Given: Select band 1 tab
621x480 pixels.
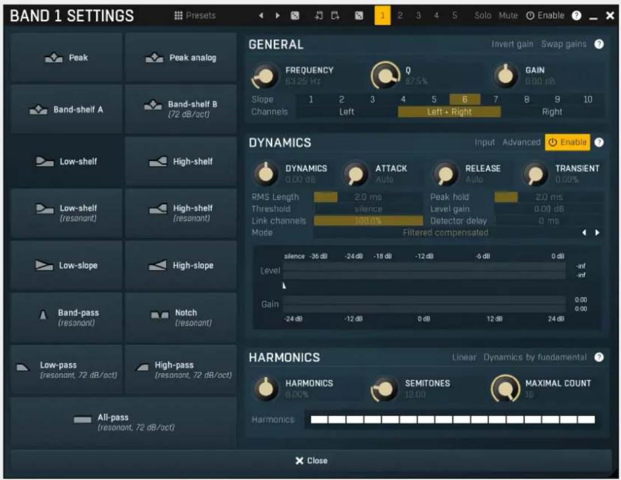Looking at the screenshot, I should pyautogui.click(x=382, y=16).
